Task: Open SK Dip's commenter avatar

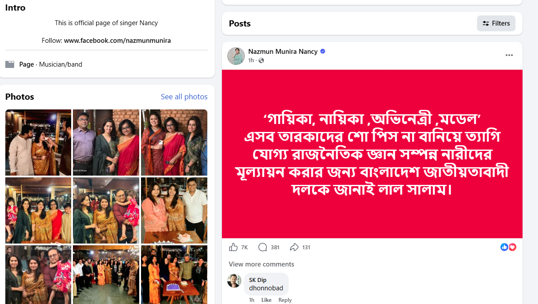Action: 234,281
